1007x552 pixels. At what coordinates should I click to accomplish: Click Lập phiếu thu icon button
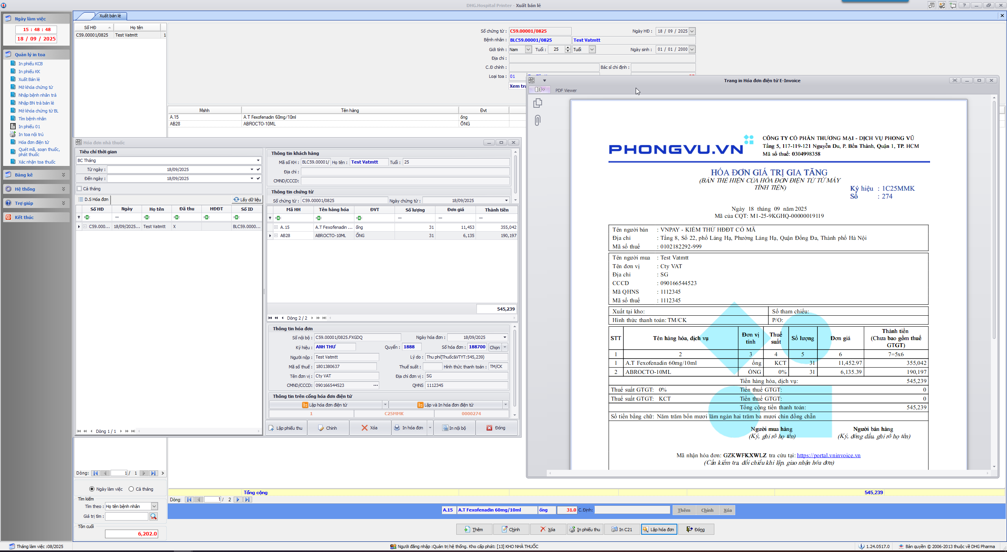pos(286,428)
